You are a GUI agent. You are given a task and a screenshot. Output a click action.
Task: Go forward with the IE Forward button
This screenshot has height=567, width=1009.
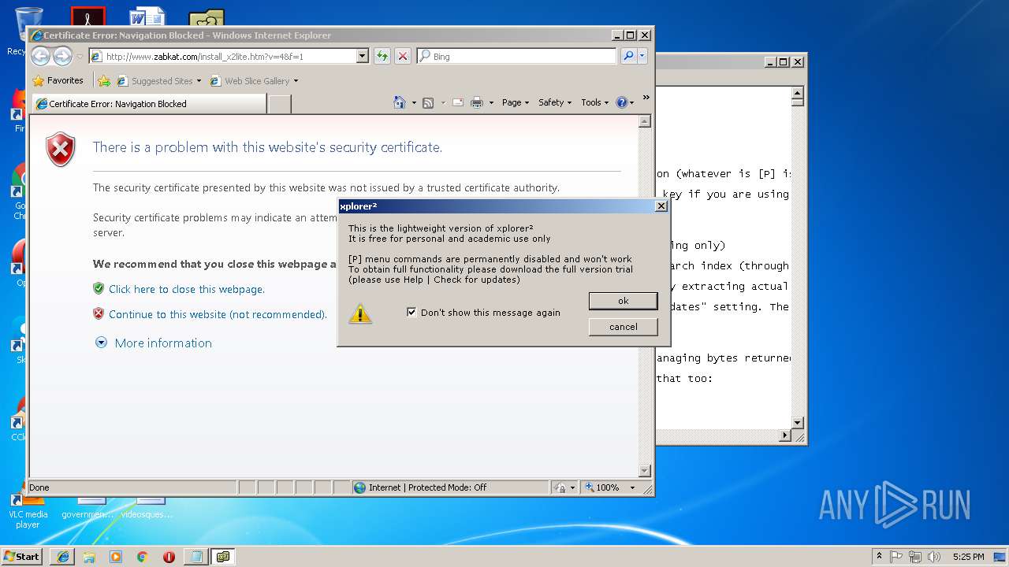(63, 56)
